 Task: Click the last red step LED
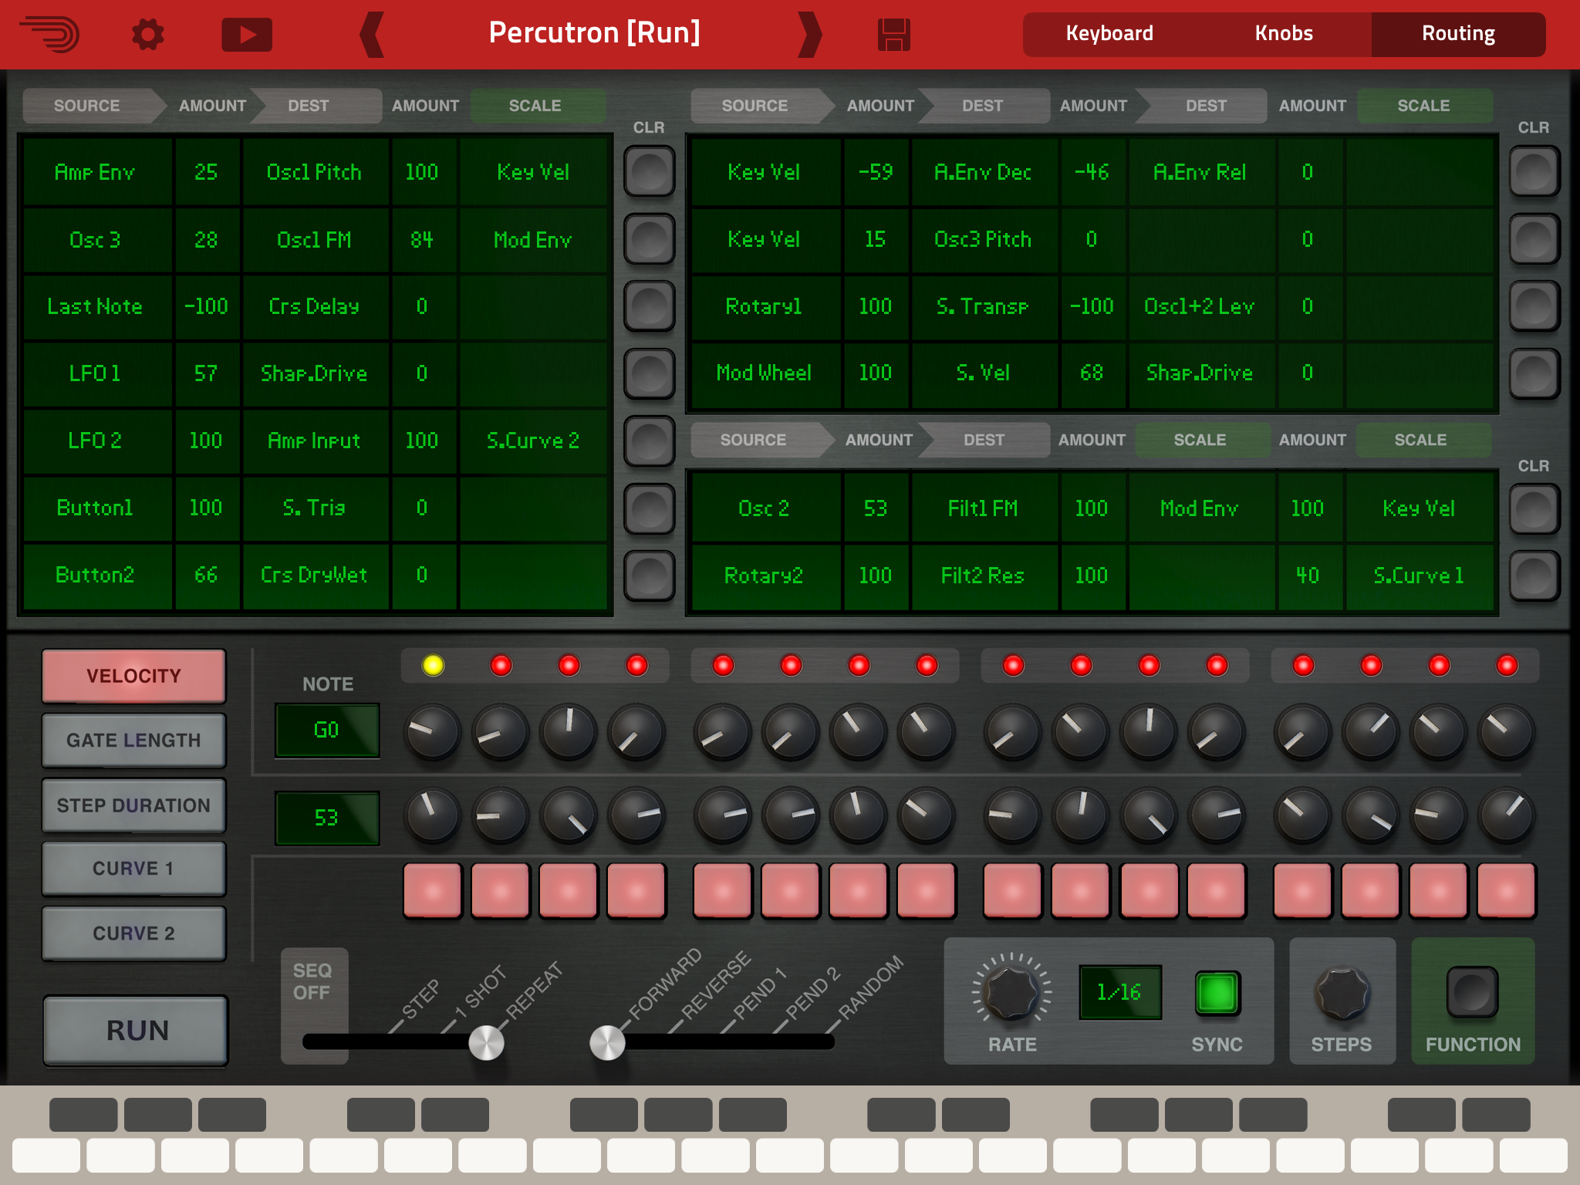tap(1507, 665)
